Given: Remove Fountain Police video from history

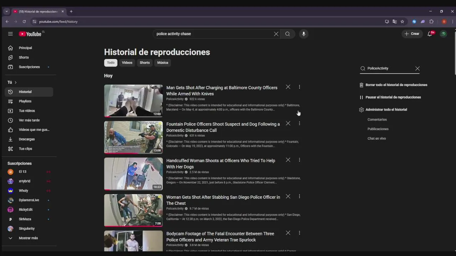Looking at the screenshot, I should tap(288, 123).
